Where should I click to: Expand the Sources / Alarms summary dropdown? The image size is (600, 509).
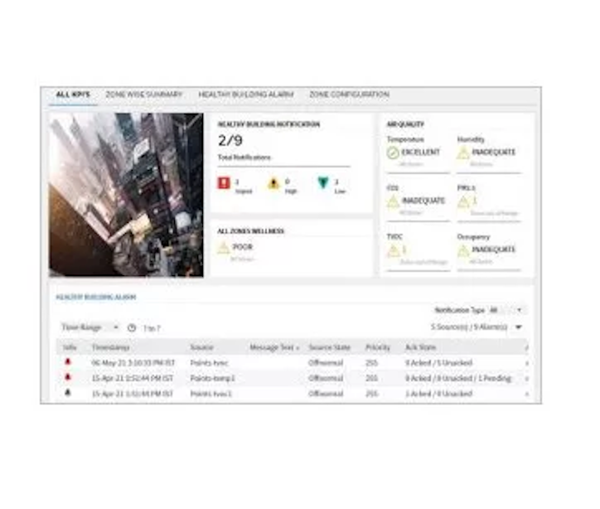(x=519, y=327)
